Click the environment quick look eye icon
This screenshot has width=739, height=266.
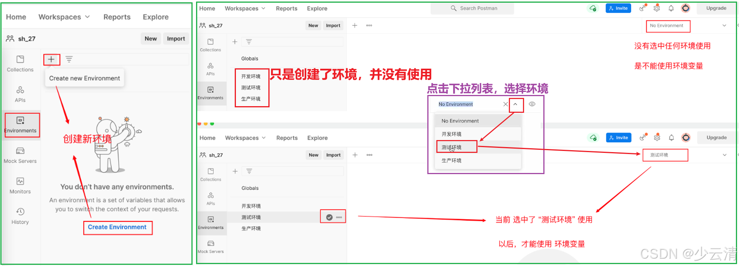(x=532, y=104)
